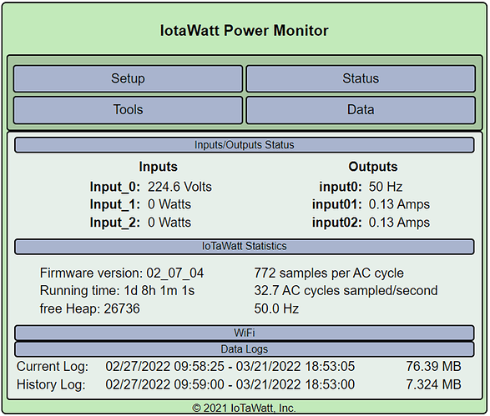Click the 50 Hz output value
This screenshot has height=416, width=490.
click(386, 187)
